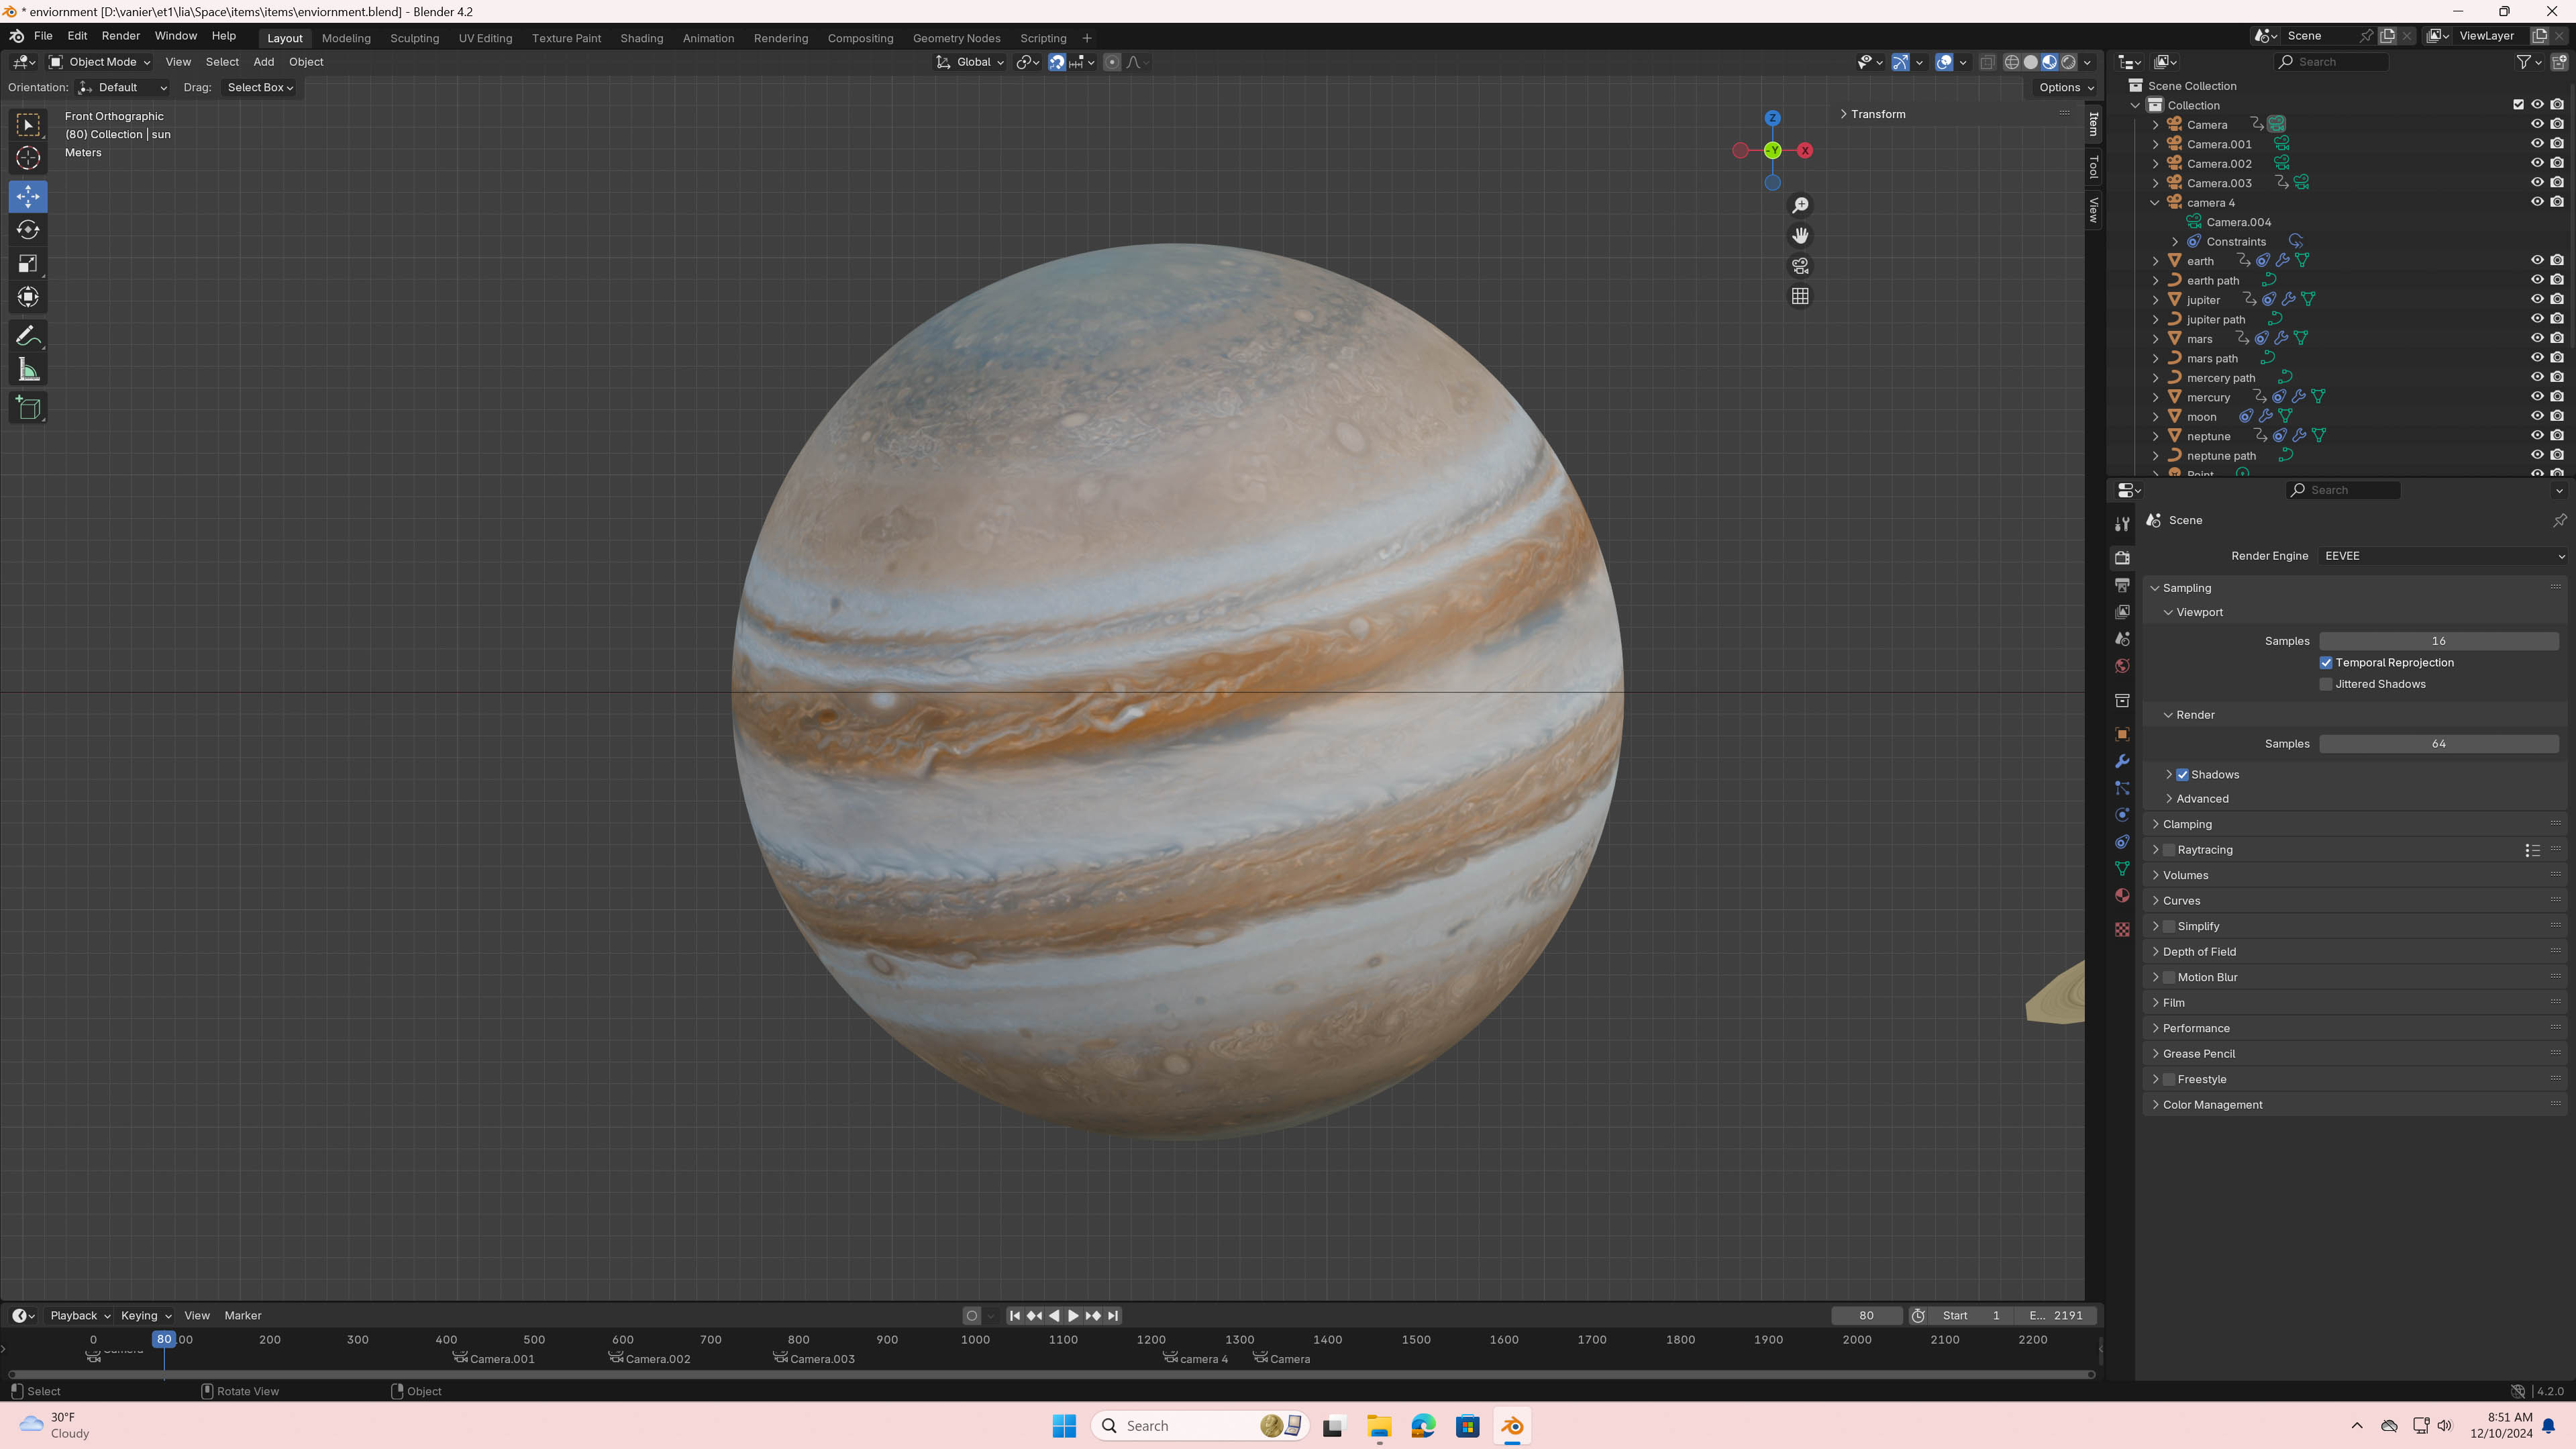Adjust the Render Samples slider
The width and height of the screenshot is (2576, 1449).
tap(2438, 744)
